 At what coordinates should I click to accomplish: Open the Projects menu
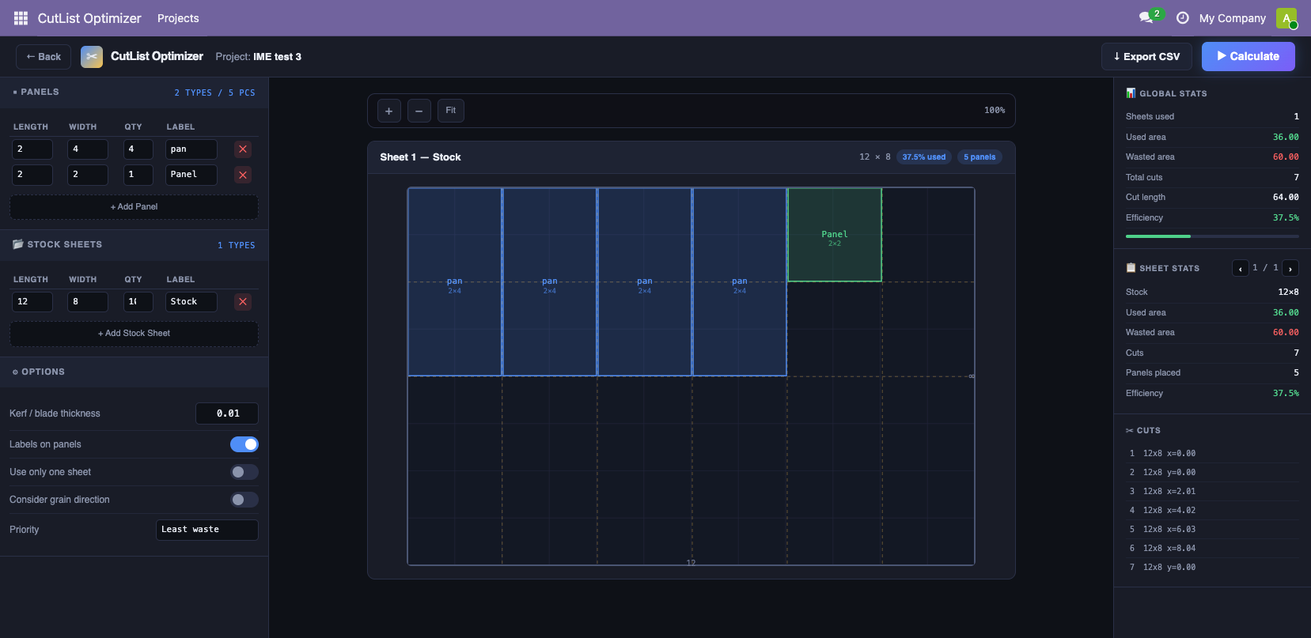178,18
